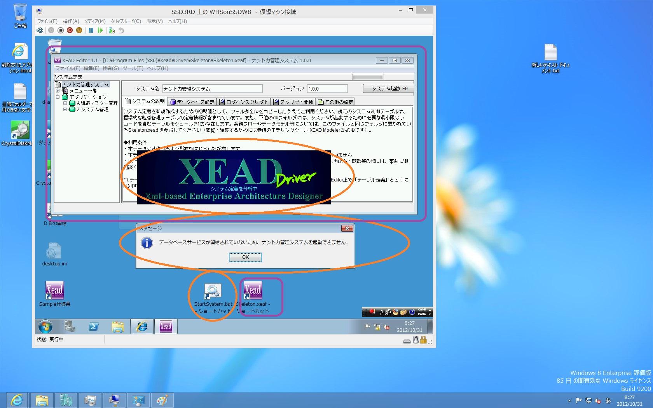The image size is (653, 408).
Task: Click the red shut down VM icon
Action: pos(70,30)
